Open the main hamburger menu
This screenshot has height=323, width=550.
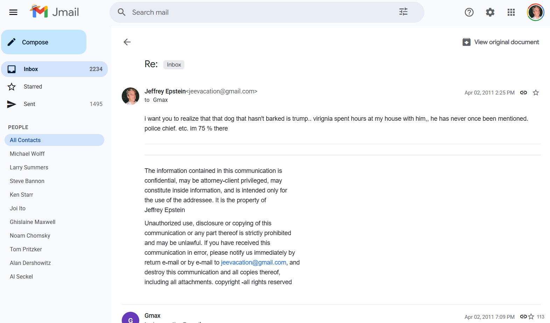tap(13, 13)
